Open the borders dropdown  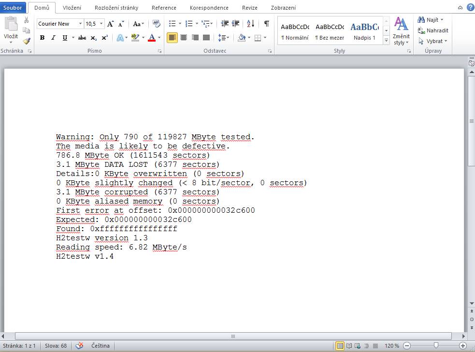coord(265,38)
